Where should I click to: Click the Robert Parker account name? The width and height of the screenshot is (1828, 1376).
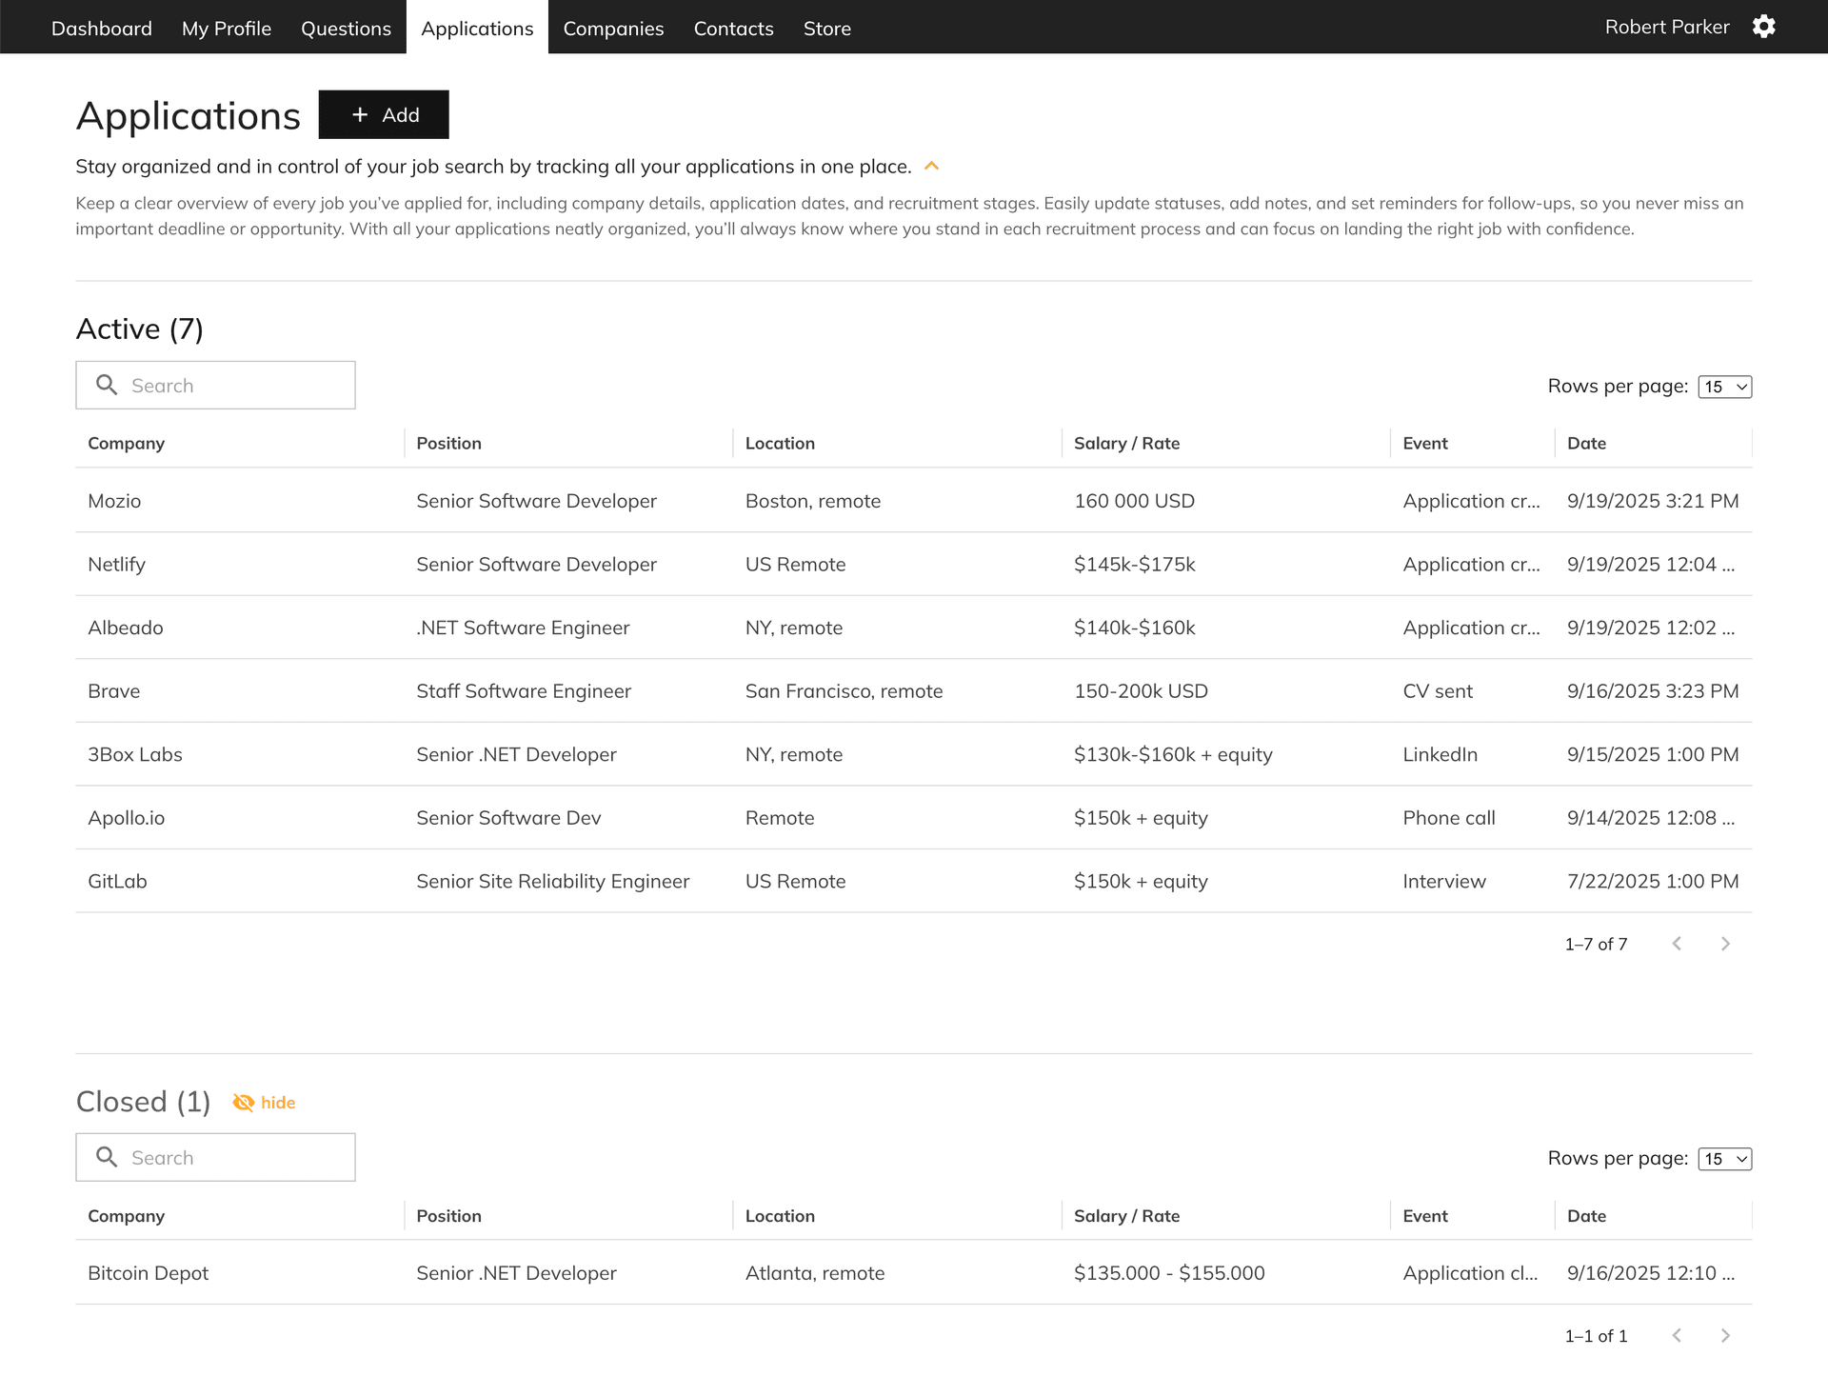pos(1666,27)
